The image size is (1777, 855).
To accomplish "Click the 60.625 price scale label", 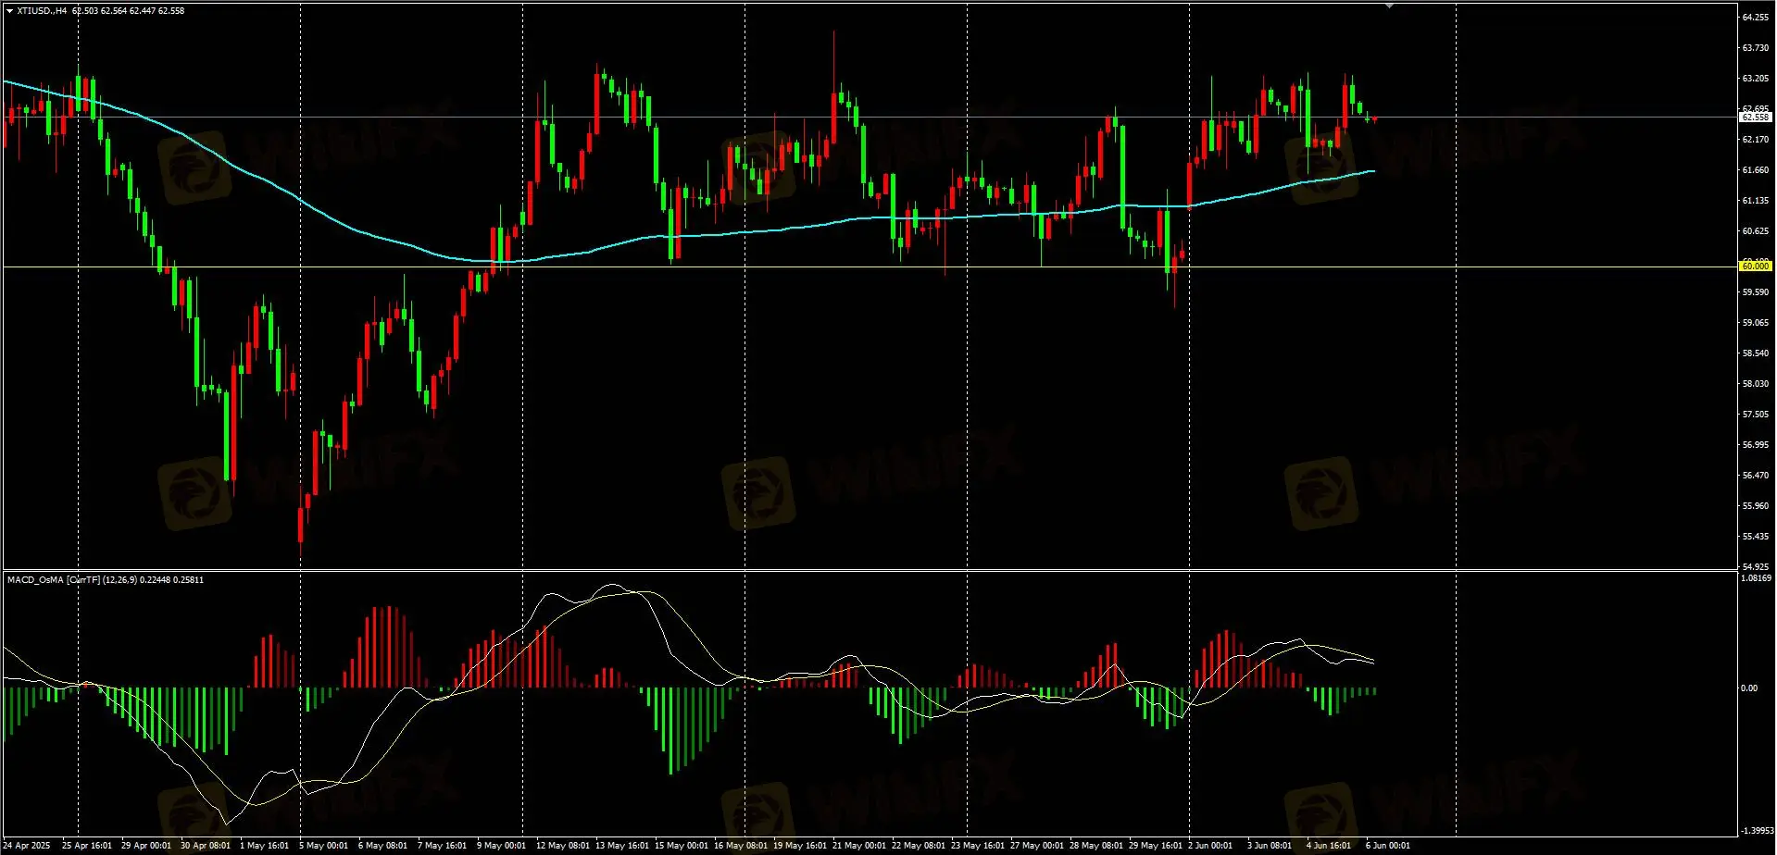I will [x=1756, y=231].
